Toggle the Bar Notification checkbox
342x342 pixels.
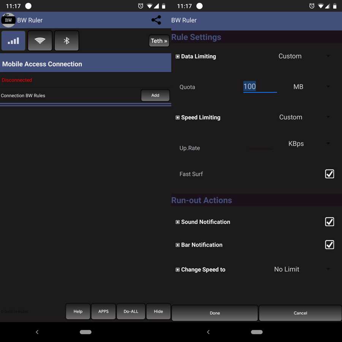329,244
